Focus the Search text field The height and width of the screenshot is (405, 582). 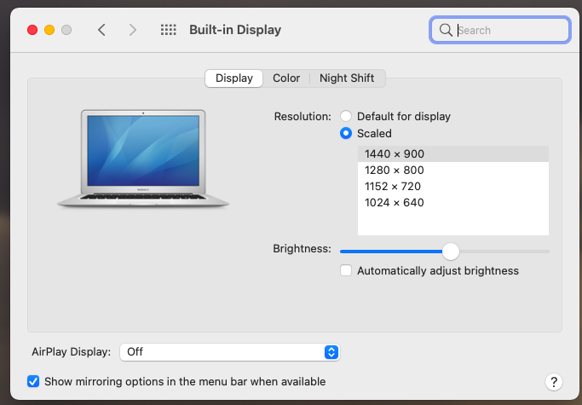(510, 30)
